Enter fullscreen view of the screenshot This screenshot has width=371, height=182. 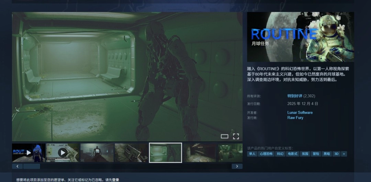tap(236, 136)
